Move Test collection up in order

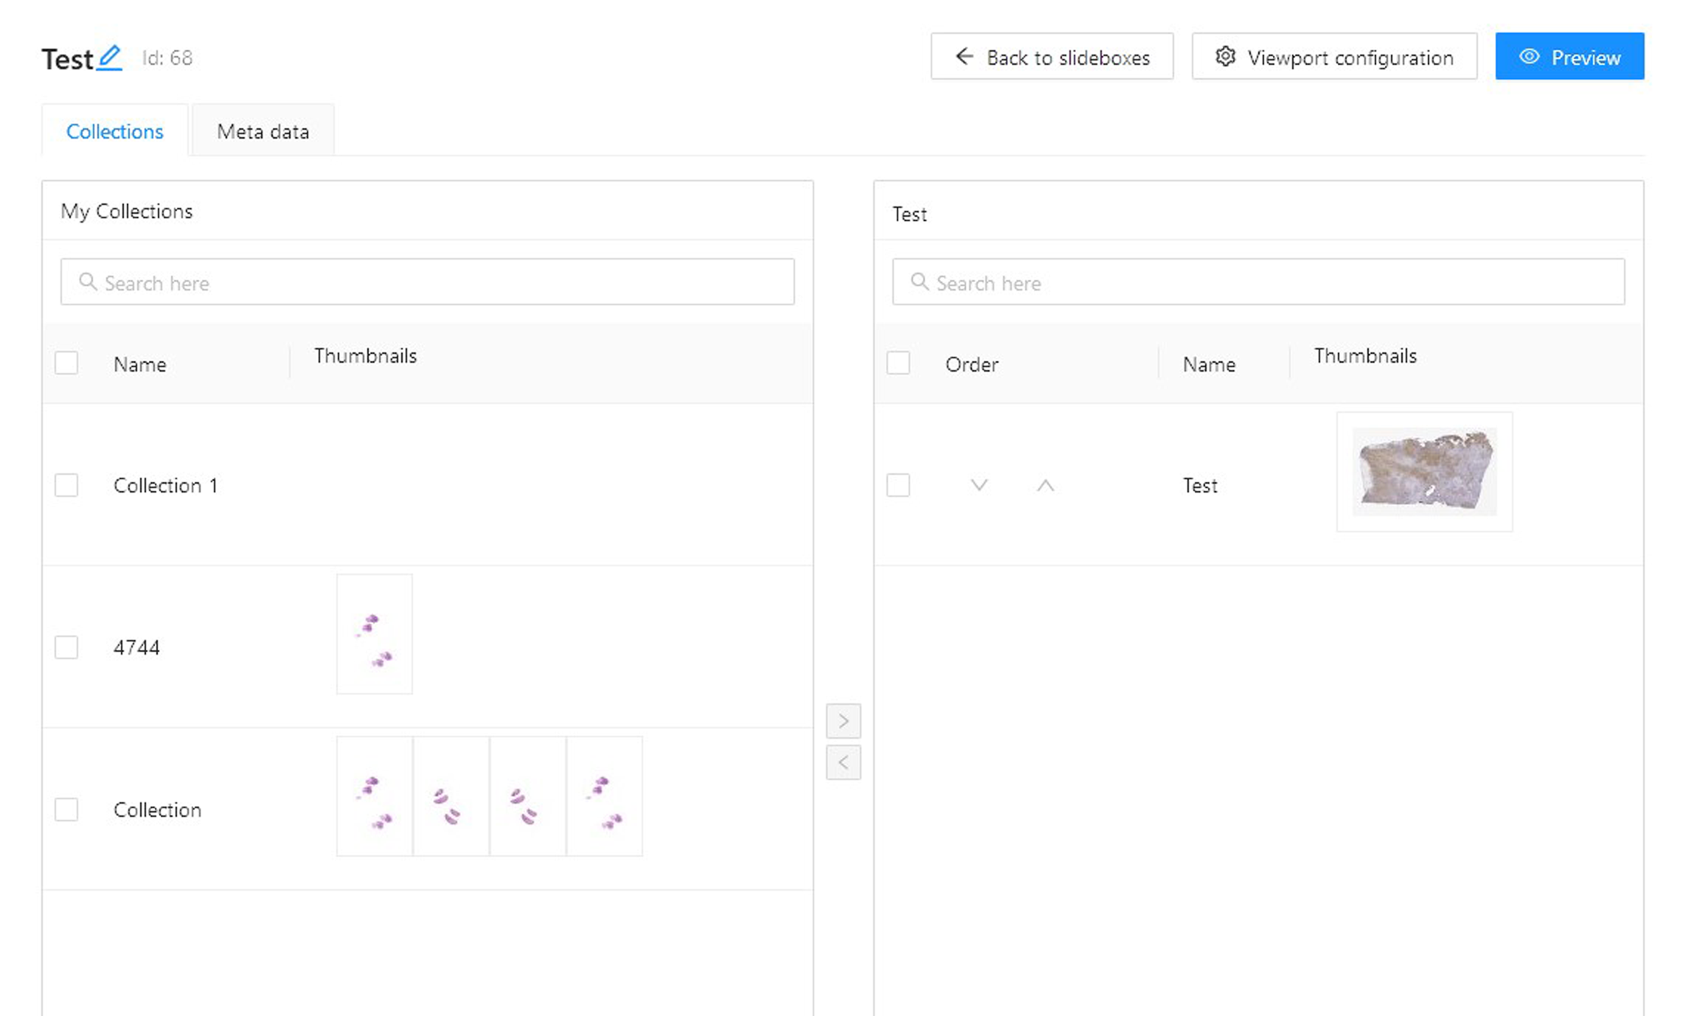1045,485
